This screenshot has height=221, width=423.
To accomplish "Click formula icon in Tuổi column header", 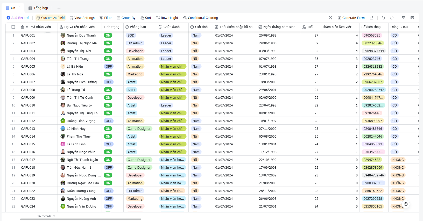I will (304, 27).
